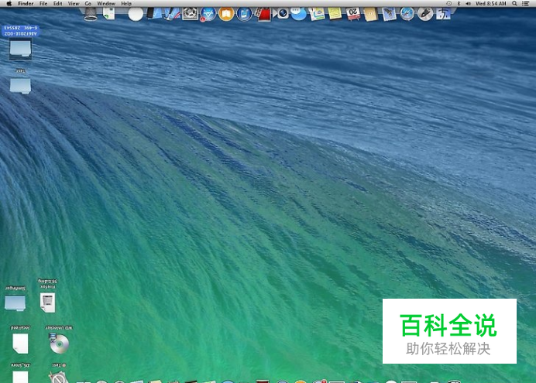Open the Window menu
The height and width of the screenshot is (383, 536).
(x=106, y=3)
